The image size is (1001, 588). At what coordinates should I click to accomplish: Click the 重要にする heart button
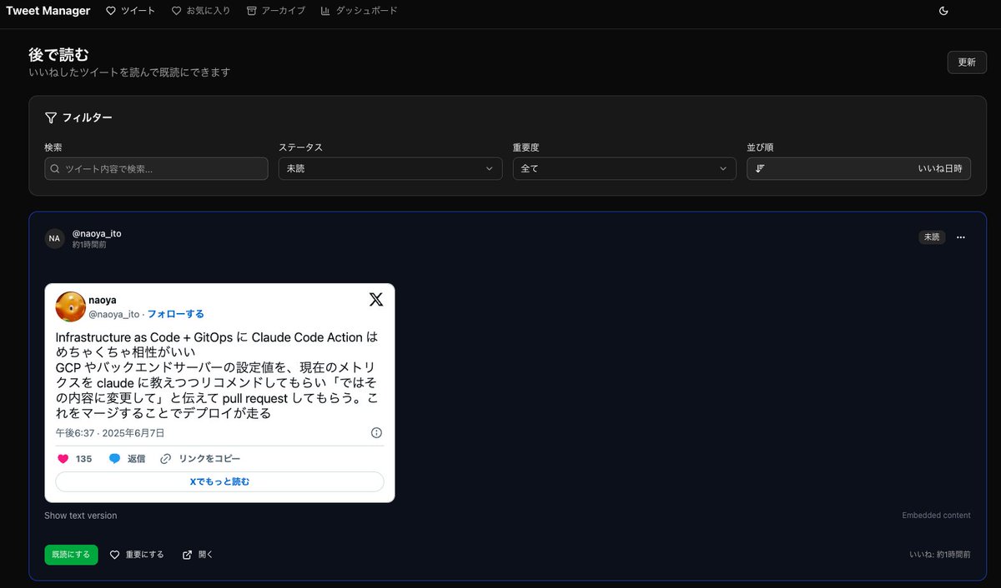click(x=137, y=555)
